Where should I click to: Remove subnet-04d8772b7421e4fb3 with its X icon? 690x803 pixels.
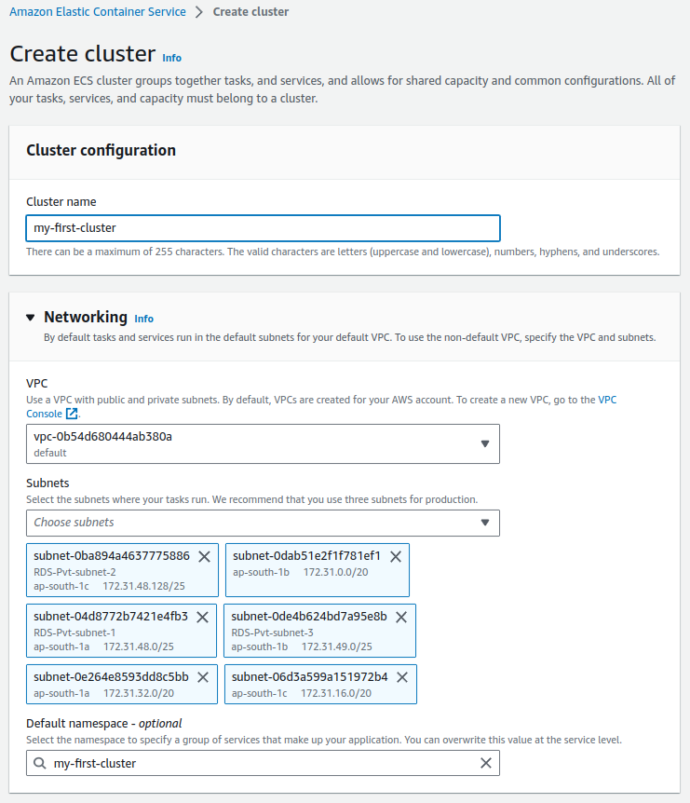click(203, 617)
